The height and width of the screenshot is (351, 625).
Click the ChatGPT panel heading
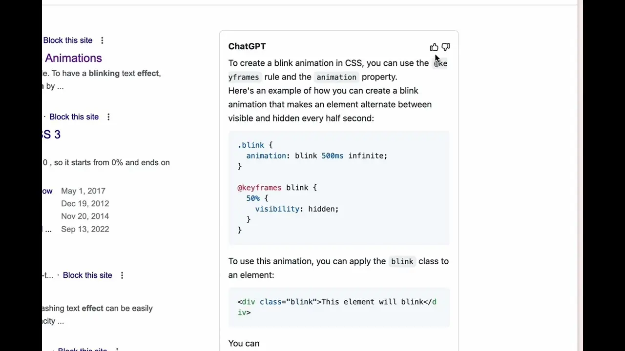247,46
